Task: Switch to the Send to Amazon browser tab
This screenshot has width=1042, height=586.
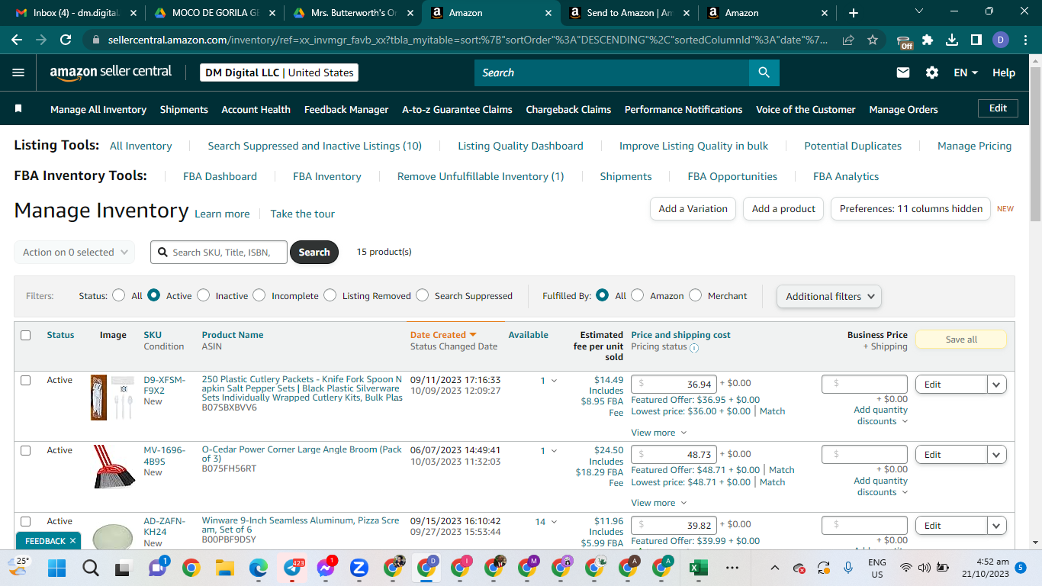Action: [629, 13]
